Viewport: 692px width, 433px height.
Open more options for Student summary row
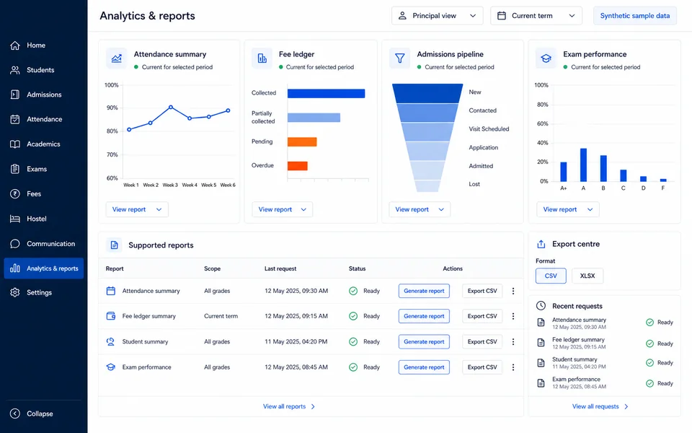513,341
